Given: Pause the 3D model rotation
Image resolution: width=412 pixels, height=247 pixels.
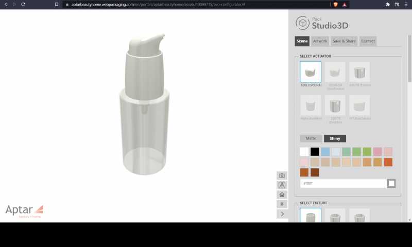Looking at the screenshot, I should point(282,204).
